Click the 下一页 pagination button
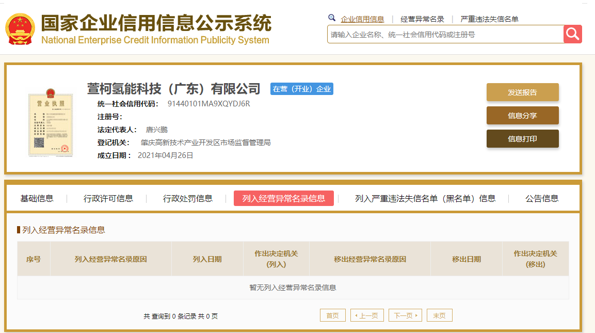 [405, 315]
